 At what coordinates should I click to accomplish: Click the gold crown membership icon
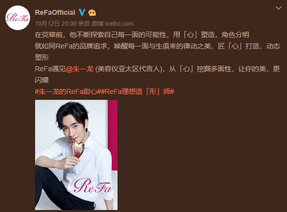pos(92,12)
